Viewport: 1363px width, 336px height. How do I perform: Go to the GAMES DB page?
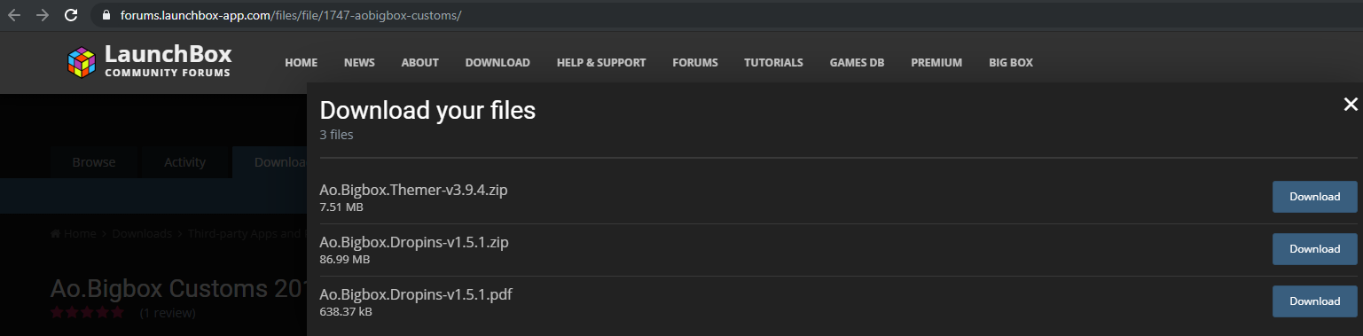(x=857, y=63)
